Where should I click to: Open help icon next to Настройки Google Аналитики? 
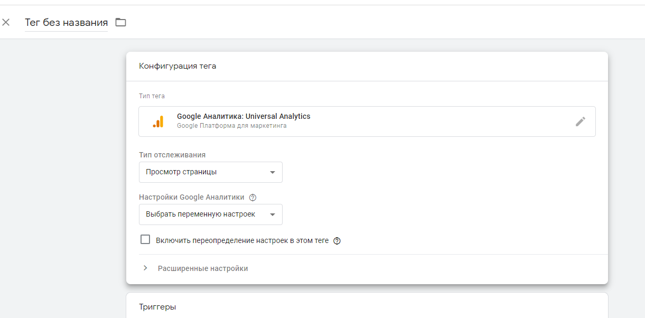253,198
